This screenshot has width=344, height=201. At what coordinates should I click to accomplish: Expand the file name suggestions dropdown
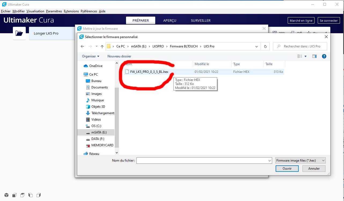[270, 161]
